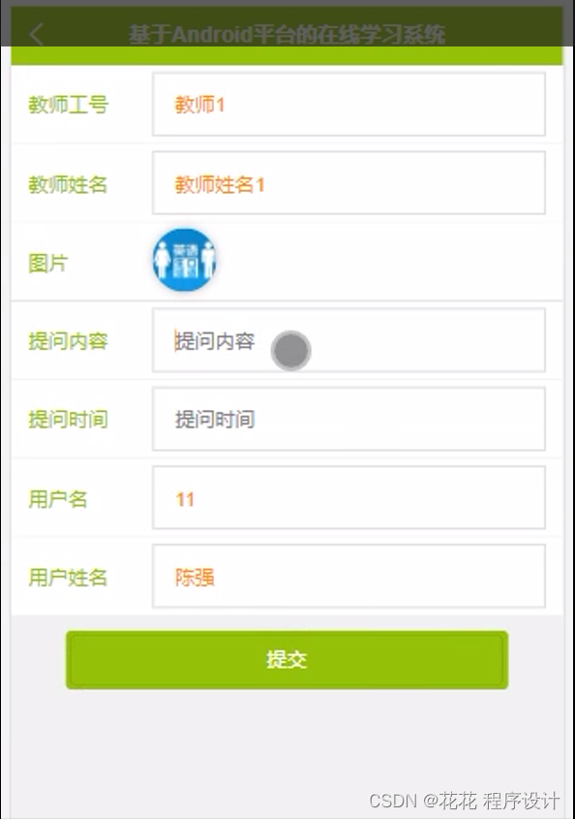Click the 用户姓名 field showing 陈强

tap(348, 577)
